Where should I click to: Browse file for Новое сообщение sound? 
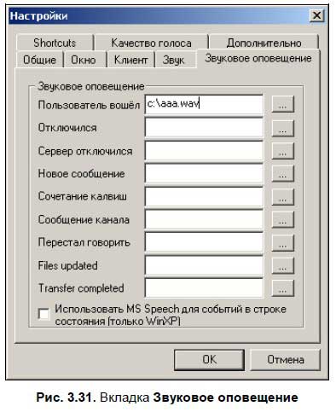tap(283, 173)
